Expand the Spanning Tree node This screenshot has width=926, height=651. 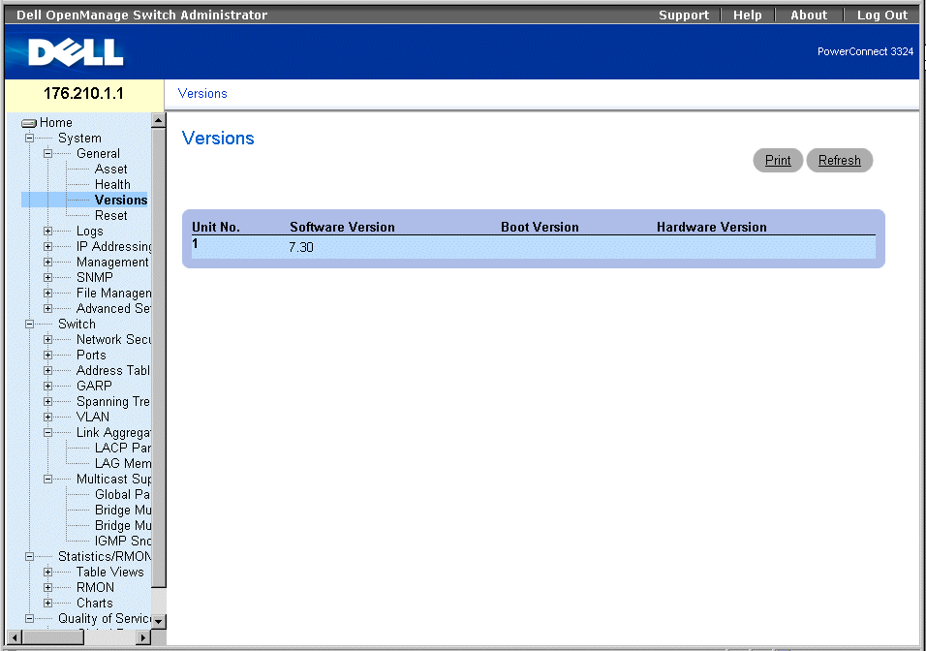point(47,402)
